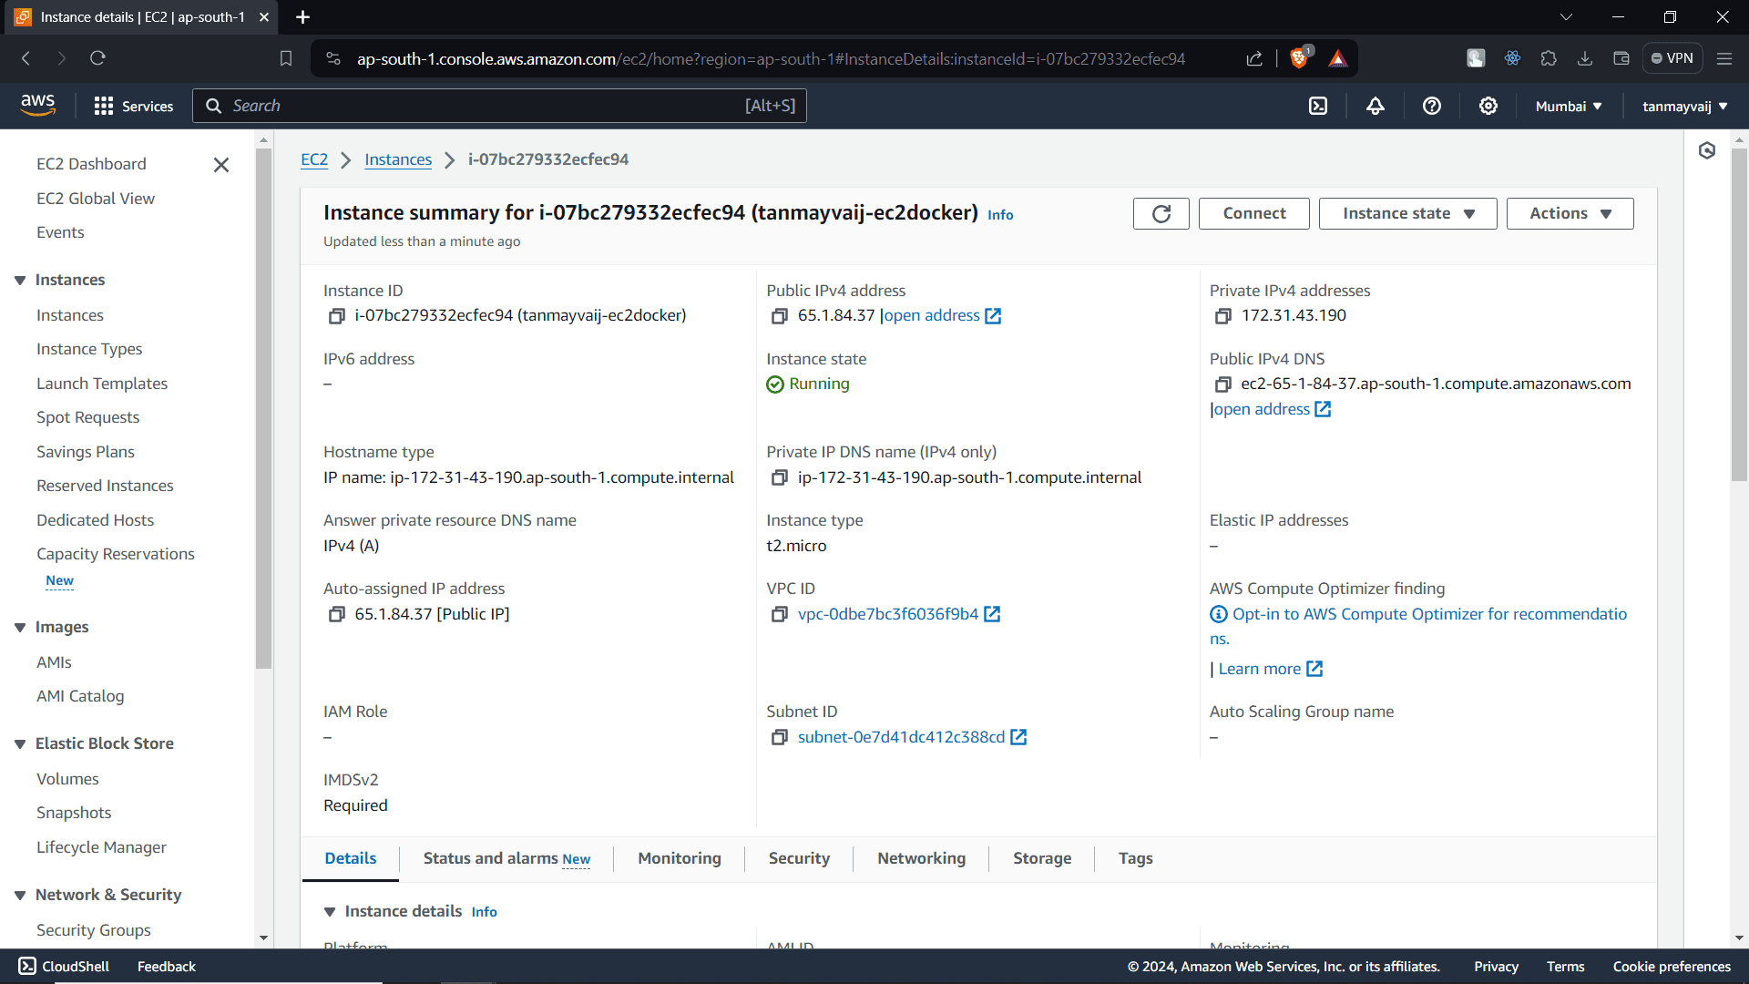The image size is (1749, 984).
Task: Open the Actions dropdown
Action: (1570, 213)
